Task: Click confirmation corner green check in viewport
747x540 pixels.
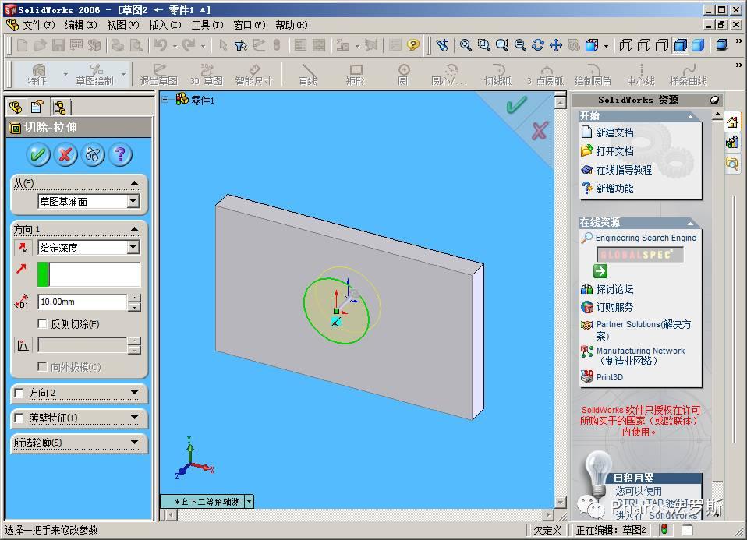Action: (x=516, y=104)
